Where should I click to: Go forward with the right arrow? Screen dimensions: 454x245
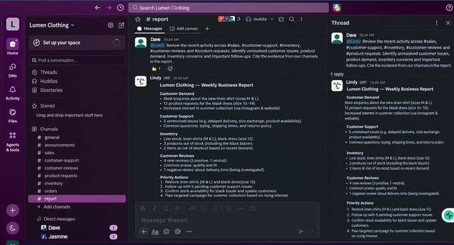[109, 7]
